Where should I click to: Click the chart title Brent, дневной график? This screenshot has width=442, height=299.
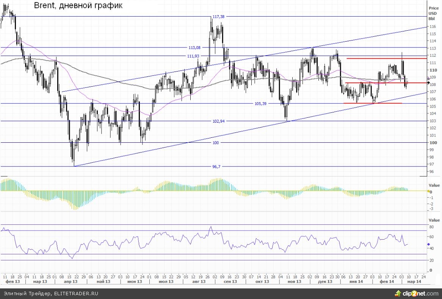pos(78,6)
